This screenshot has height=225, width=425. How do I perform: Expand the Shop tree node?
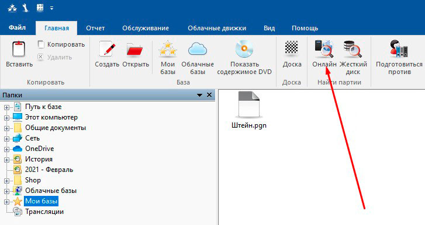[x=6, y=181]
